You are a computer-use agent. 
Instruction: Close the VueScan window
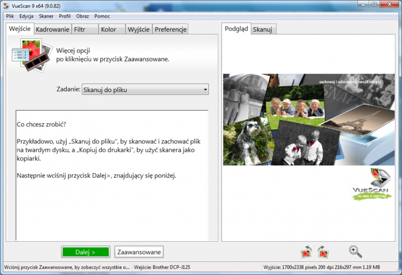pos(390,5)
